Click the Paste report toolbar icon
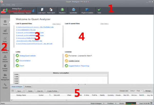154x105 pixels. [51, 11]
